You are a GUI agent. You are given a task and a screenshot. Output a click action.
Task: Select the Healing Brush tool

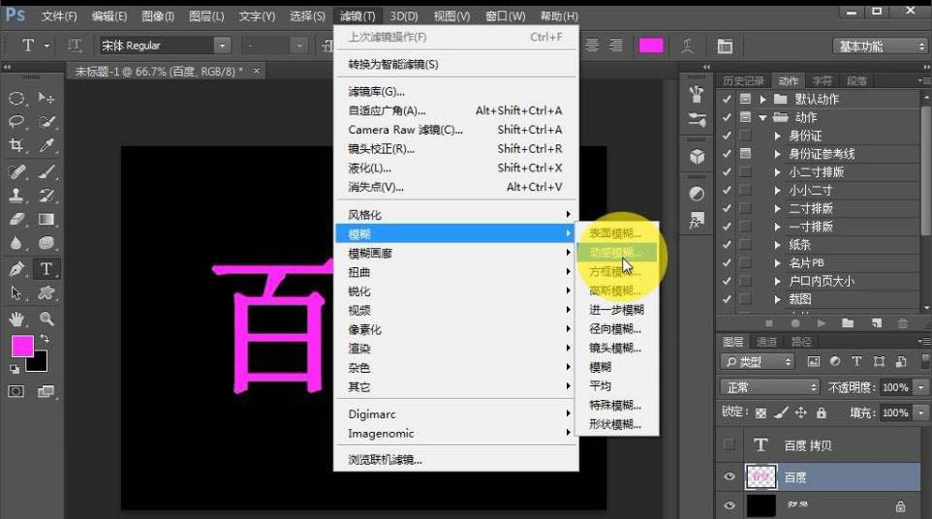point(16,171)
